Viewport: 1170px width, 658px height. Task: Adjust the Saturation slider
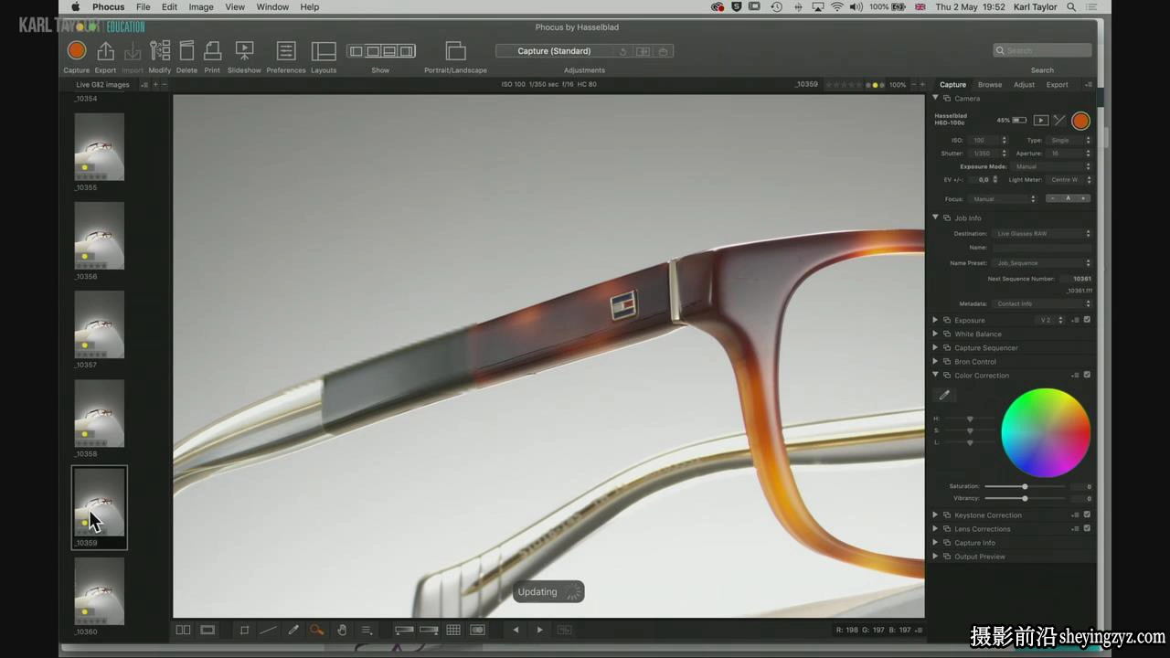[1024, 486]
